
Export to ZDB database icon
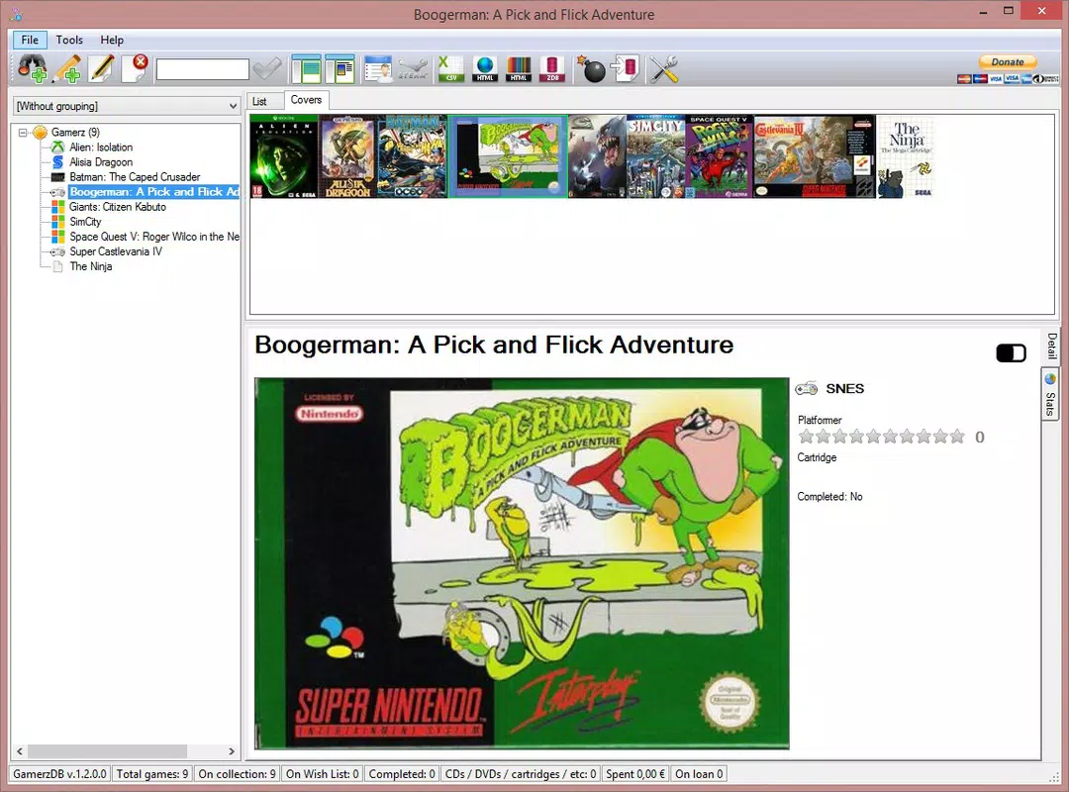(x=552, y=69)
